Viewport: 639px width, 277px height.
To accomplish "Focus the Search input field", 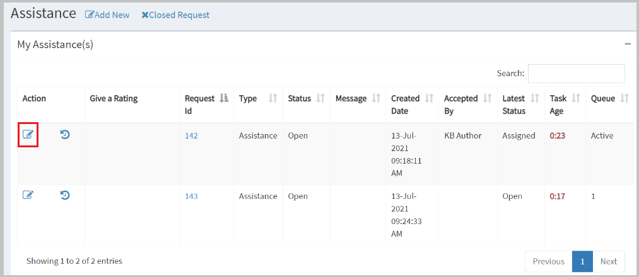I will (577, 74).
